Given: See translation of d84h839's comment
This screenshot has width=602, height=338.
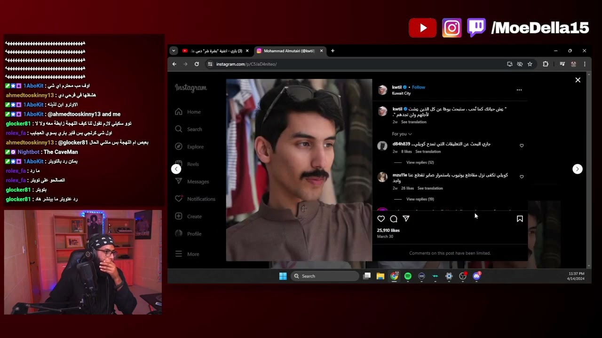Looking at the screenshot, I should pyautogui.click(x=428, y=152).
